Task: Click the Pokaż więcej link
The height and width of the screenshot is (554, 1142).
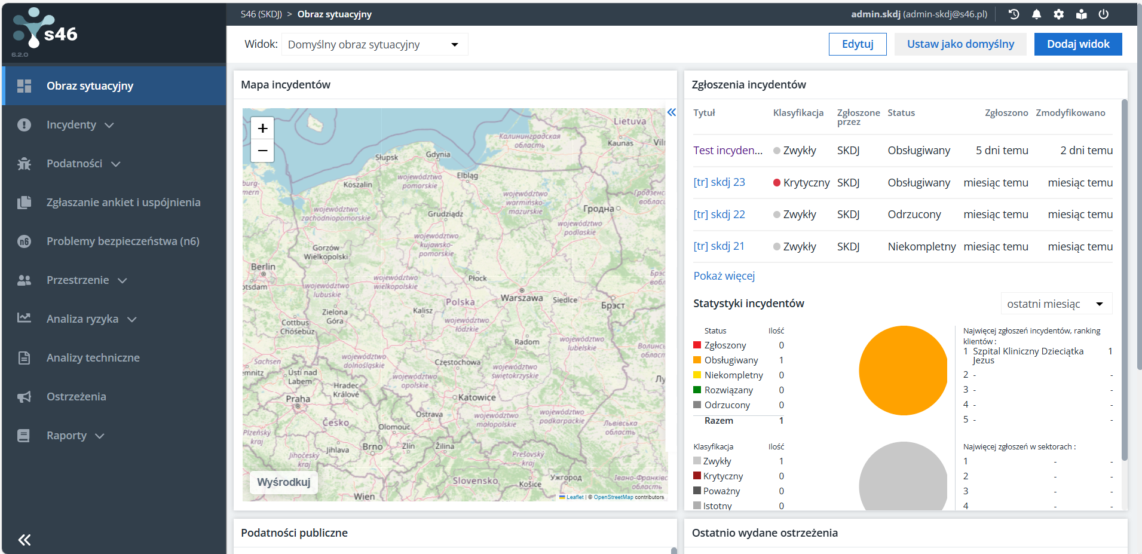Action: coord(724,276)
